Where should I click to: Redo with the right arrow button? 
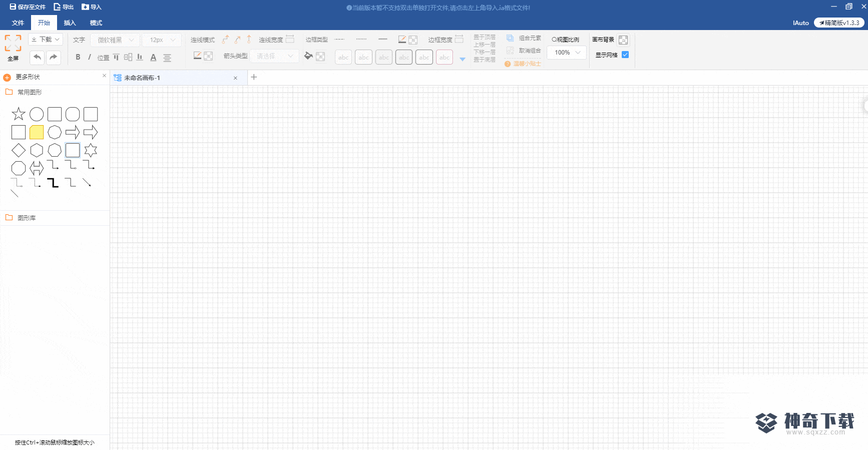pos(54,57)
